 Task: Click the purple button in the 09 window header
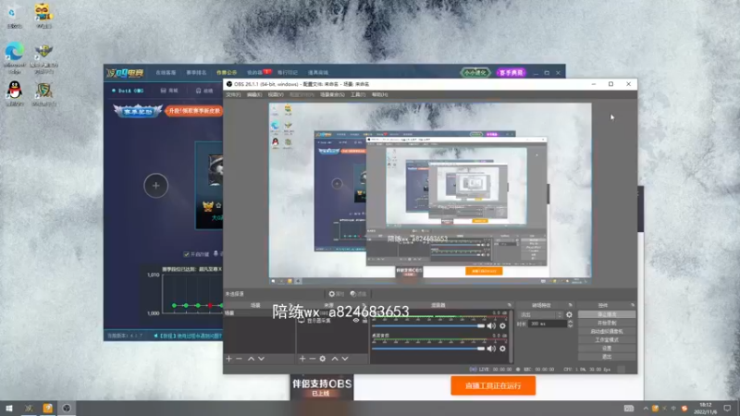coord(511,73)
